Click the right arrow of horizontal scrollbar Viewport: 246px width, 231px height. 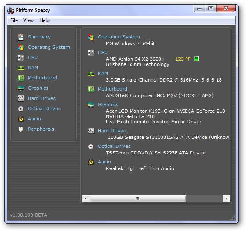226,199
